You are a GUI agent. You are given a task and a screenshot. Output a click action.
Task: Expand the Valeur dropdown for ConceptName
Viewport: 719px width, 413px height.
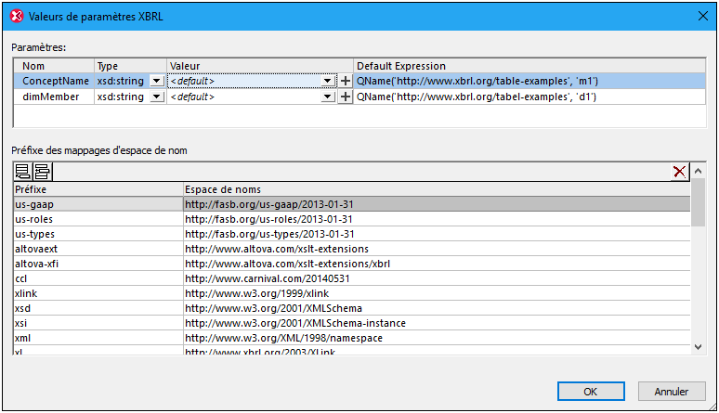[x=328, y=81]
